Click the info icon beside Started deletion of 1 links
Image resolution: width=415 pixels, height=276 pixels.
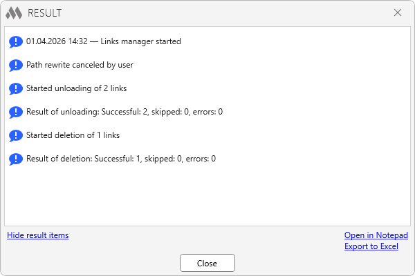tap(15, 135)
